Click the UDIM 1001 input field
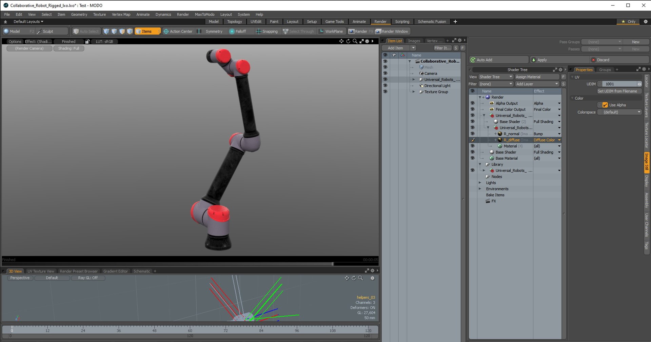651x342 pixels. [x=620, y=84]
